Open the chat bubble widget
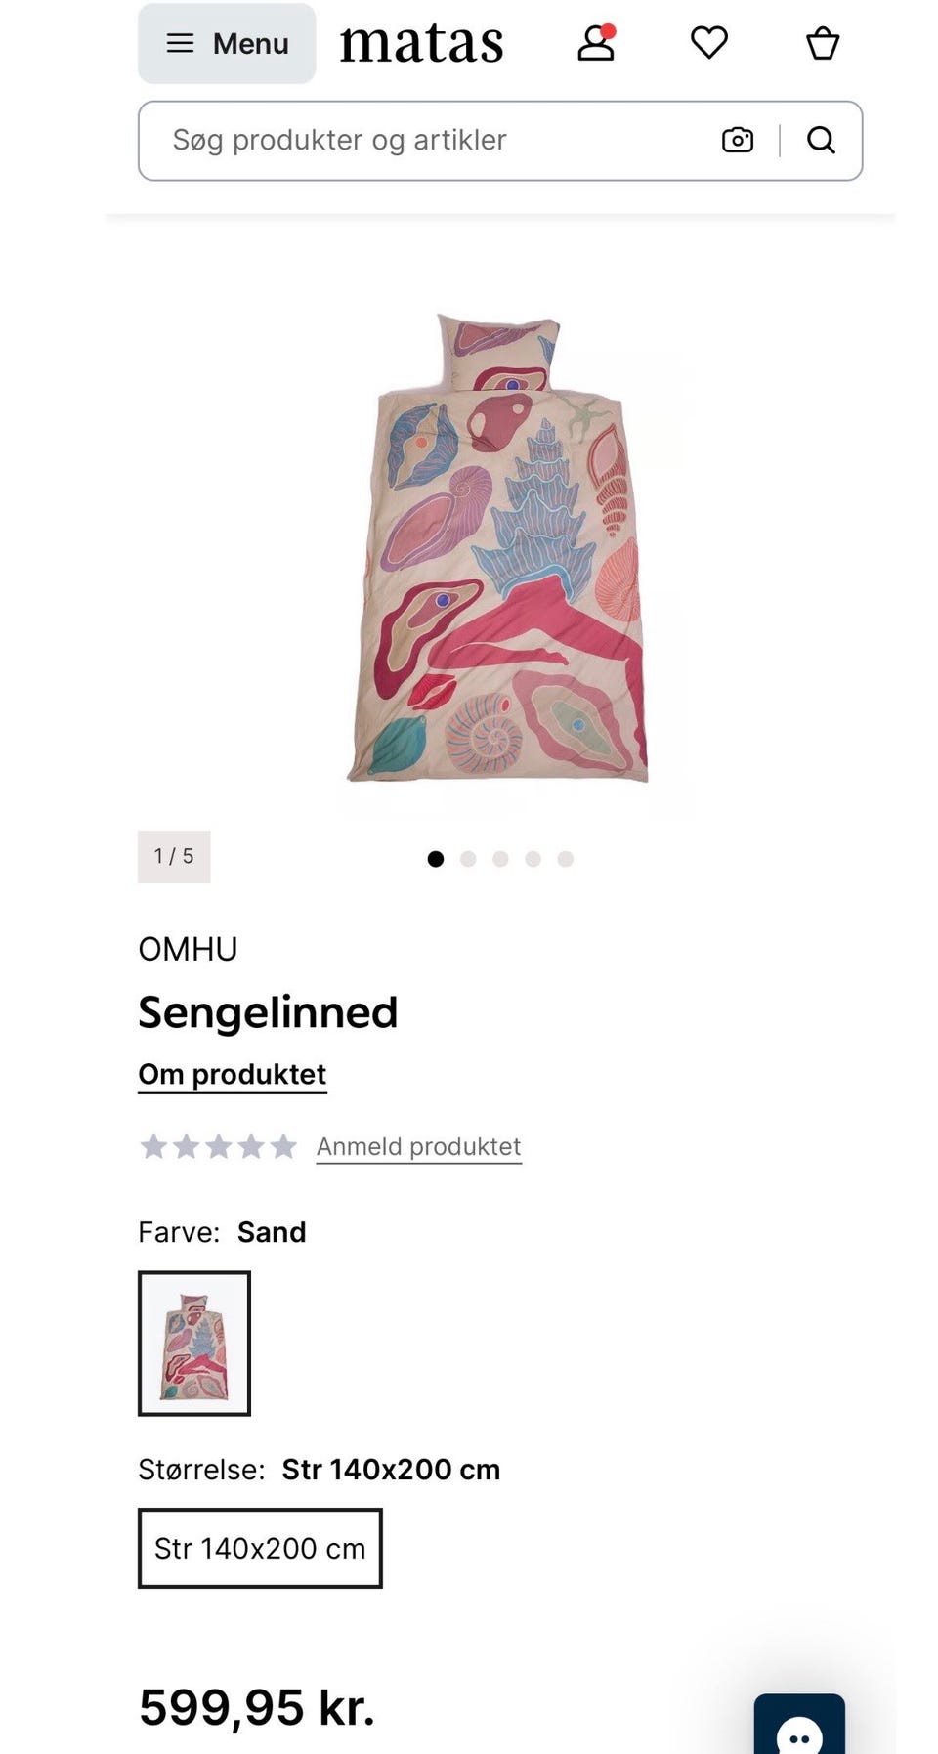 click(799, 1728)
